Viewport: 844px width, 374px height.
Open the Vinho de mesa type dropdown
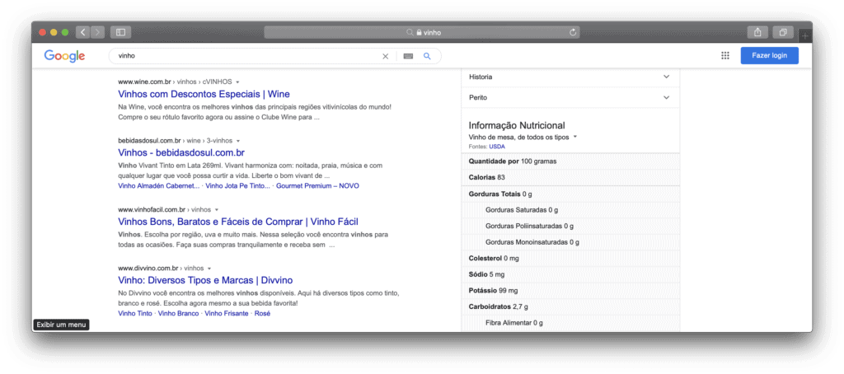(x=523, y=137)
